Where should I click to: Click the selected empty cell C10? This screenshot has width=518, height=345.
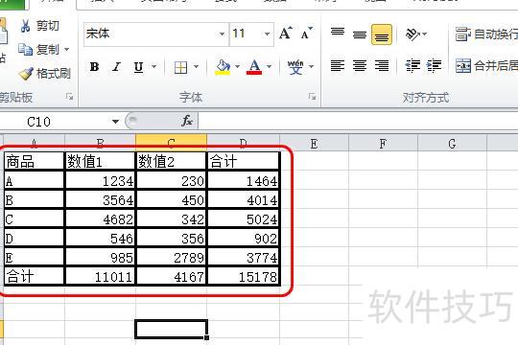[171, 329]
